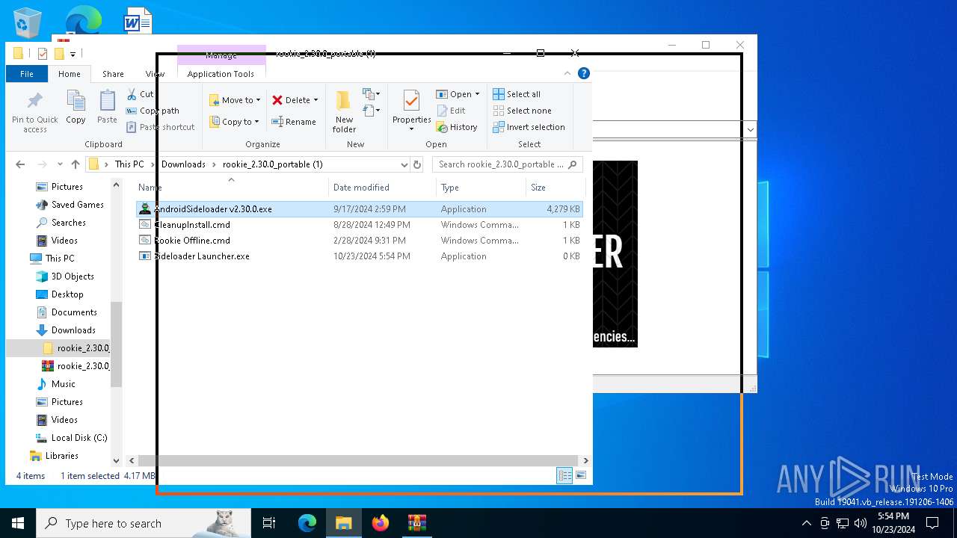
Task: Click Edit in the Open group
Action: 451,111
